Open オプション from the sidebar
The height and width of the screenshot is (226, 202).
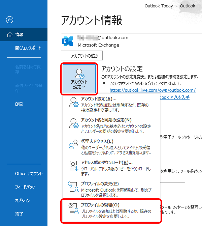22,200
